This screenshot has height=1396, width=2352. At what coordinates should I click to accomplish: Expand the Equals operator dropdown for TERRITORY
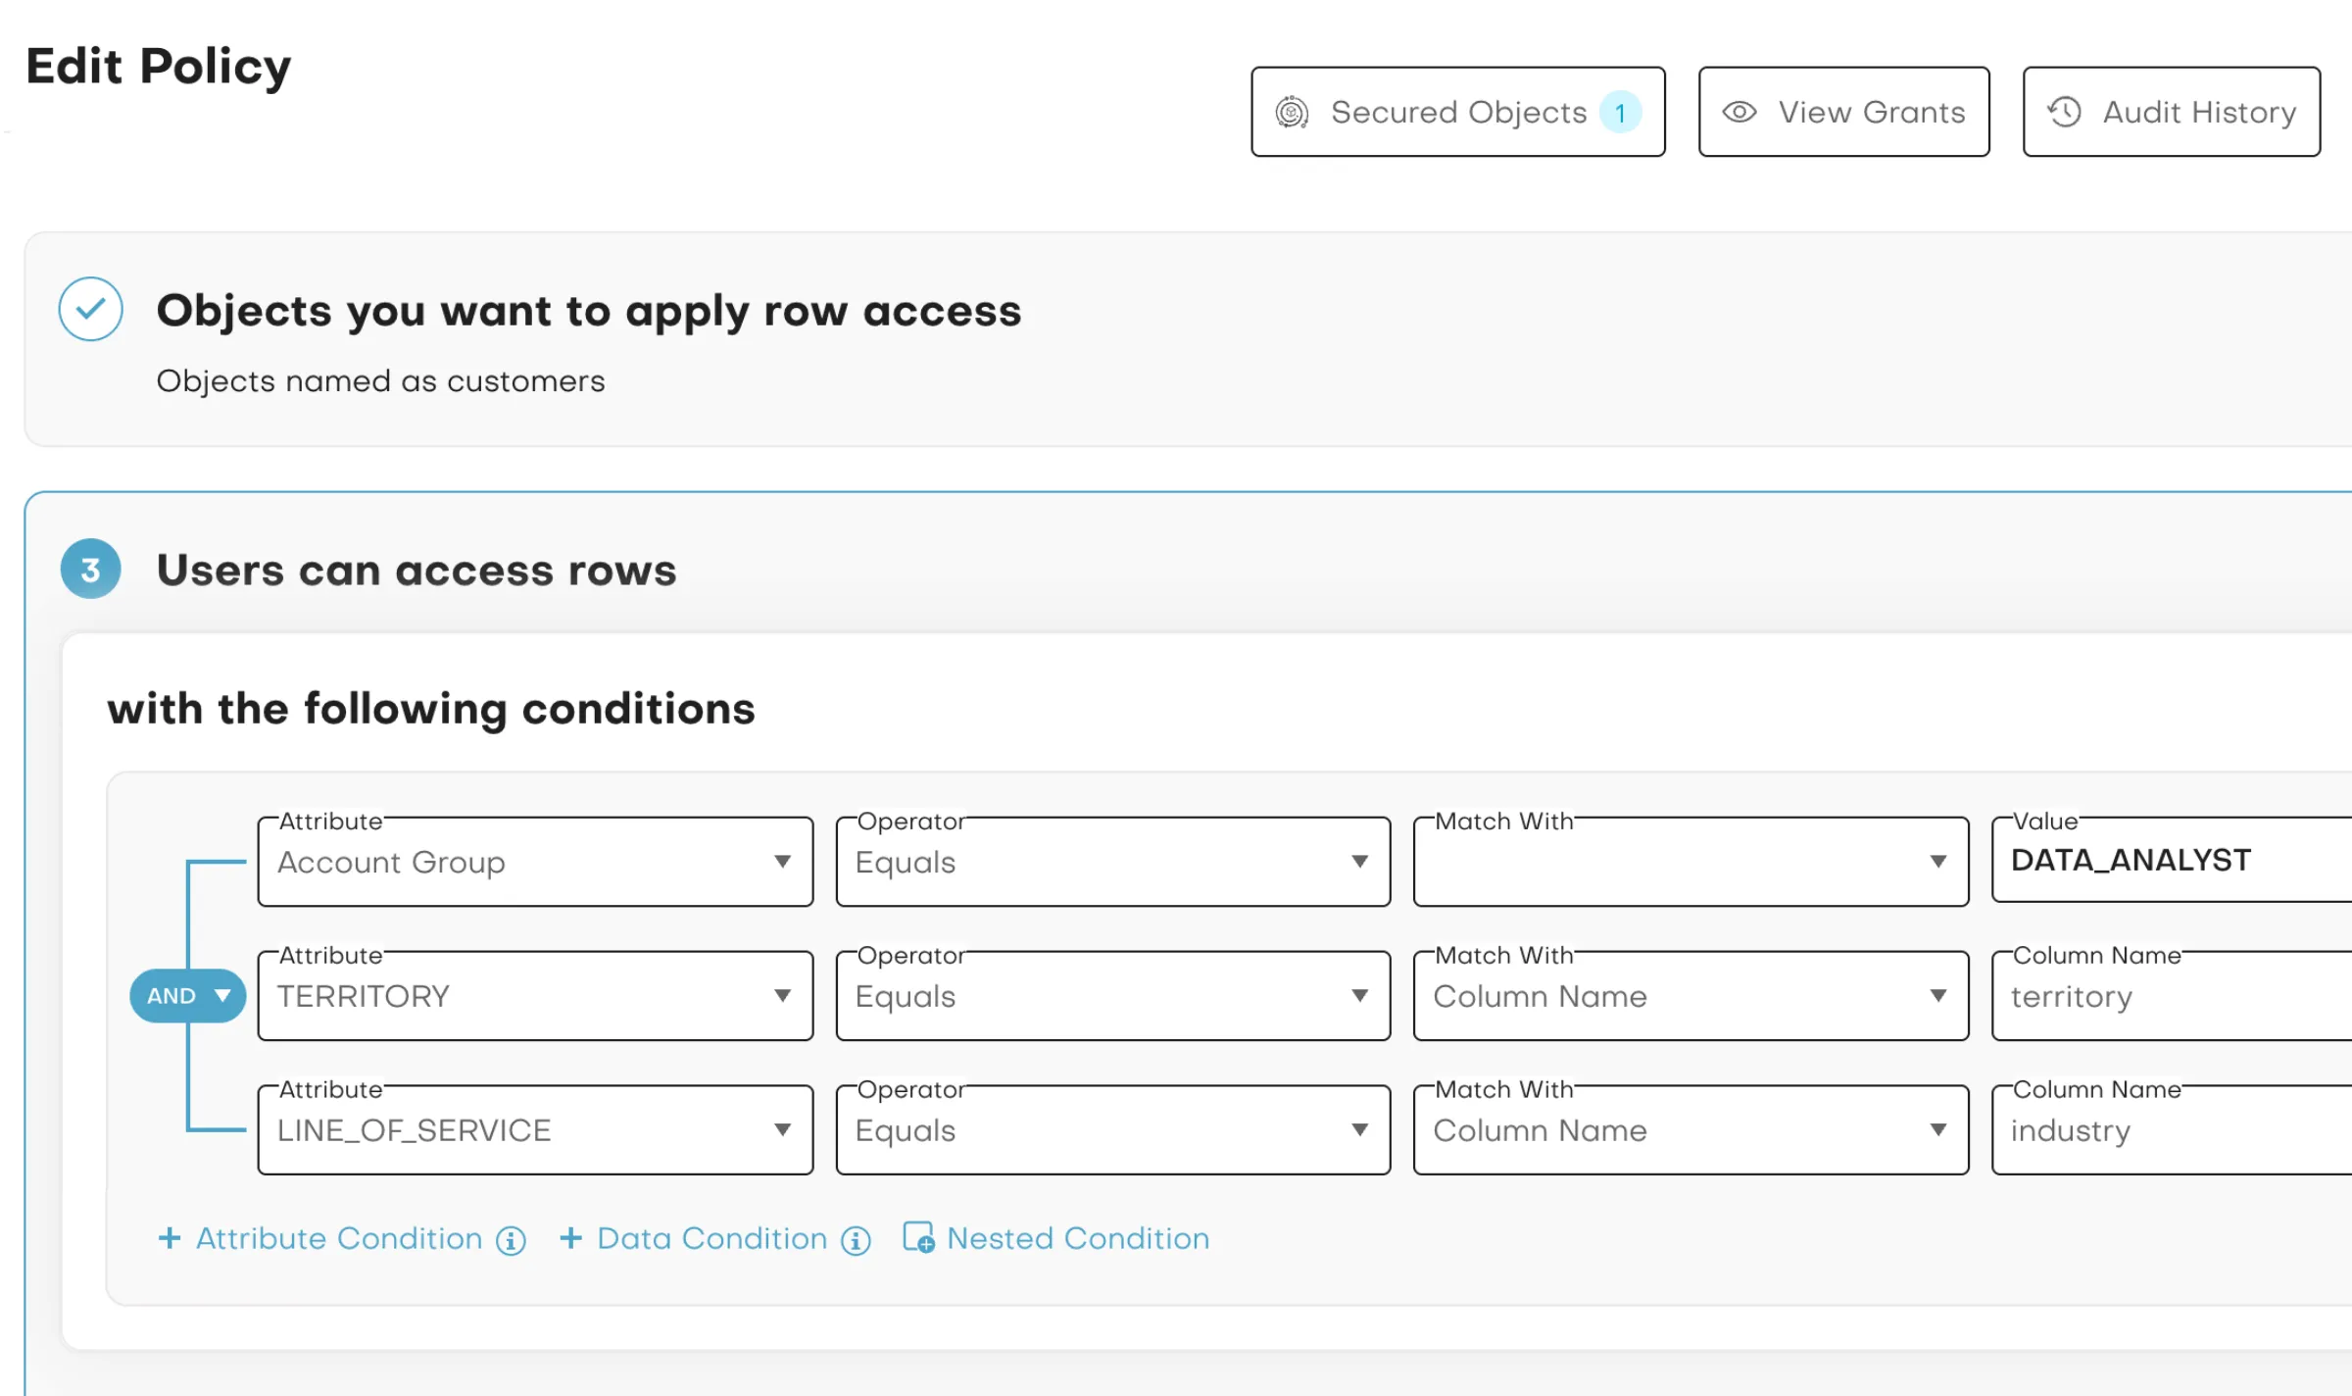pyautogui.click(x=1360, y=995)
